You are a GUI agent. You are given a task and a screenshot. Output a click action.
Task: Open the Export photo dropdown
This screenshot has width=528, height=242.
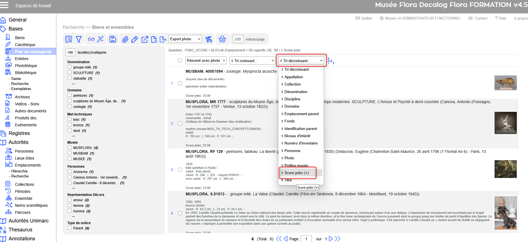pos(185,39)
